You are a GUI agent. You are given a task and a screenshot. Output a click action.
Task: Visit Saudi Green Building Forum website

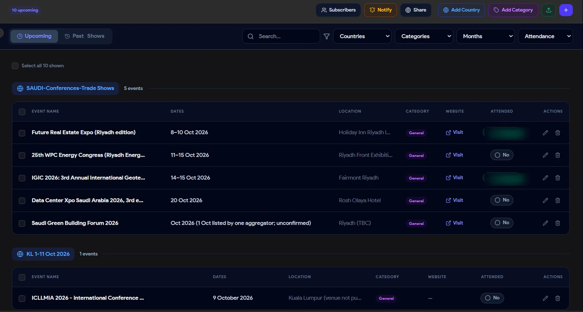(x=454, y=223)
